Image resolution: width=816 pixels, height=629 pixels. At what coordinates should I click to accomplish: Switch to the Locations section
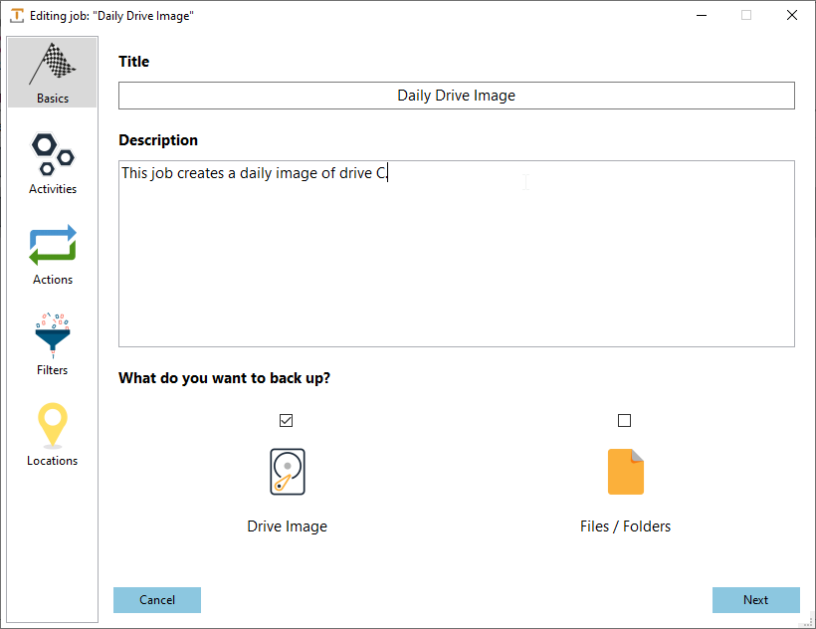point(52,435)
